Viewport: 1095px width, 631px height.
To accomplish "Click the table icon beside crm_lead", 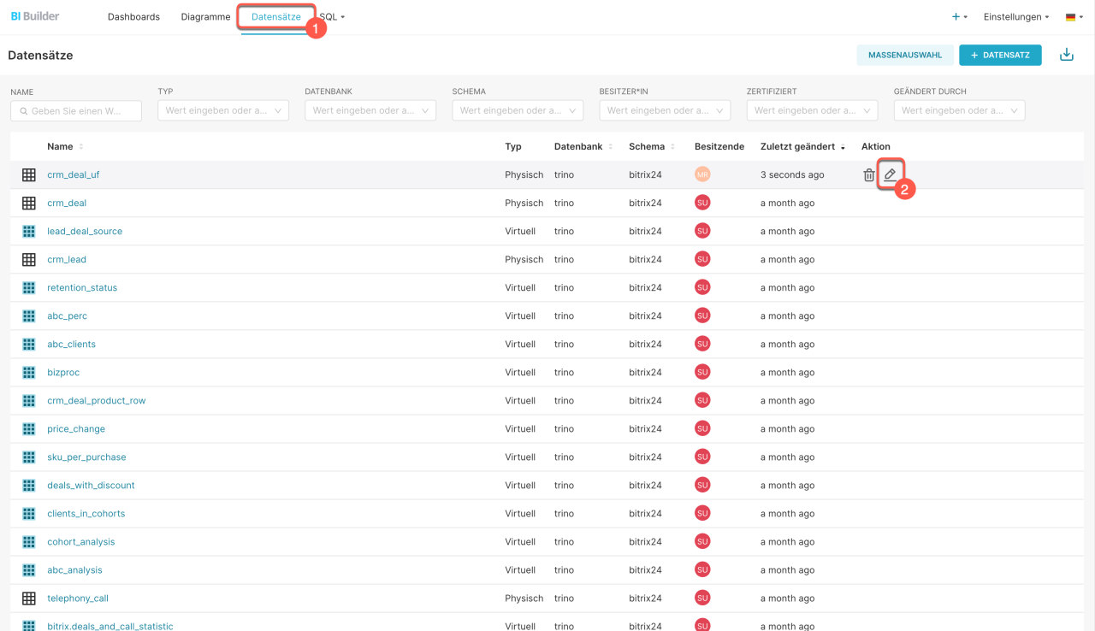I will 29,259.
